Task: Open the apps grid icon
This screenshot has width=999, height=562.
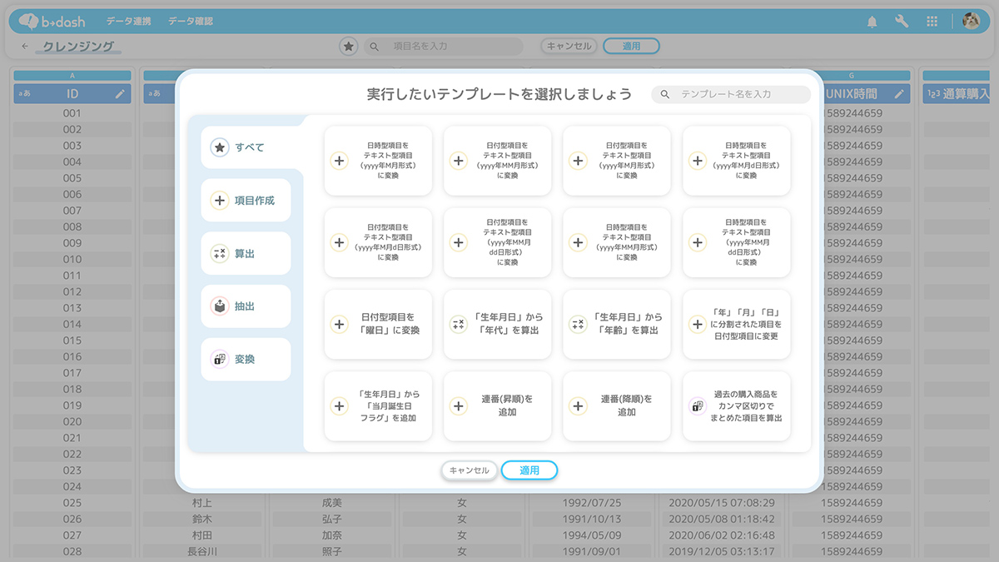Action: 932,22
